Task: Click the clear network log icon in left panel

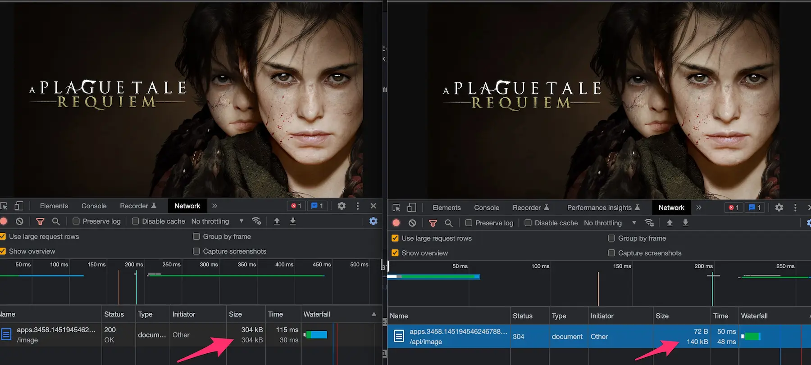Action: click(x=19, y=221)
